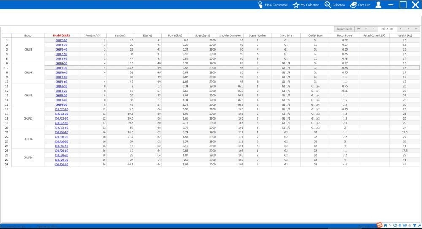Jump to first record arrow
This screenshot has height=229, width=422.
click(358, 29)
